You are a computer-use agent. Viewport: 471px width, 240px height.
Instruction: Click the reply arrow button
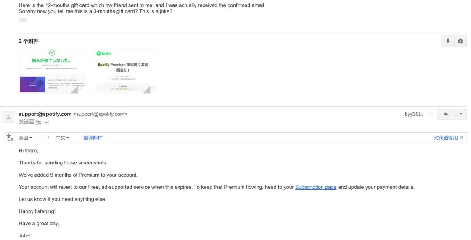point(446,114)
